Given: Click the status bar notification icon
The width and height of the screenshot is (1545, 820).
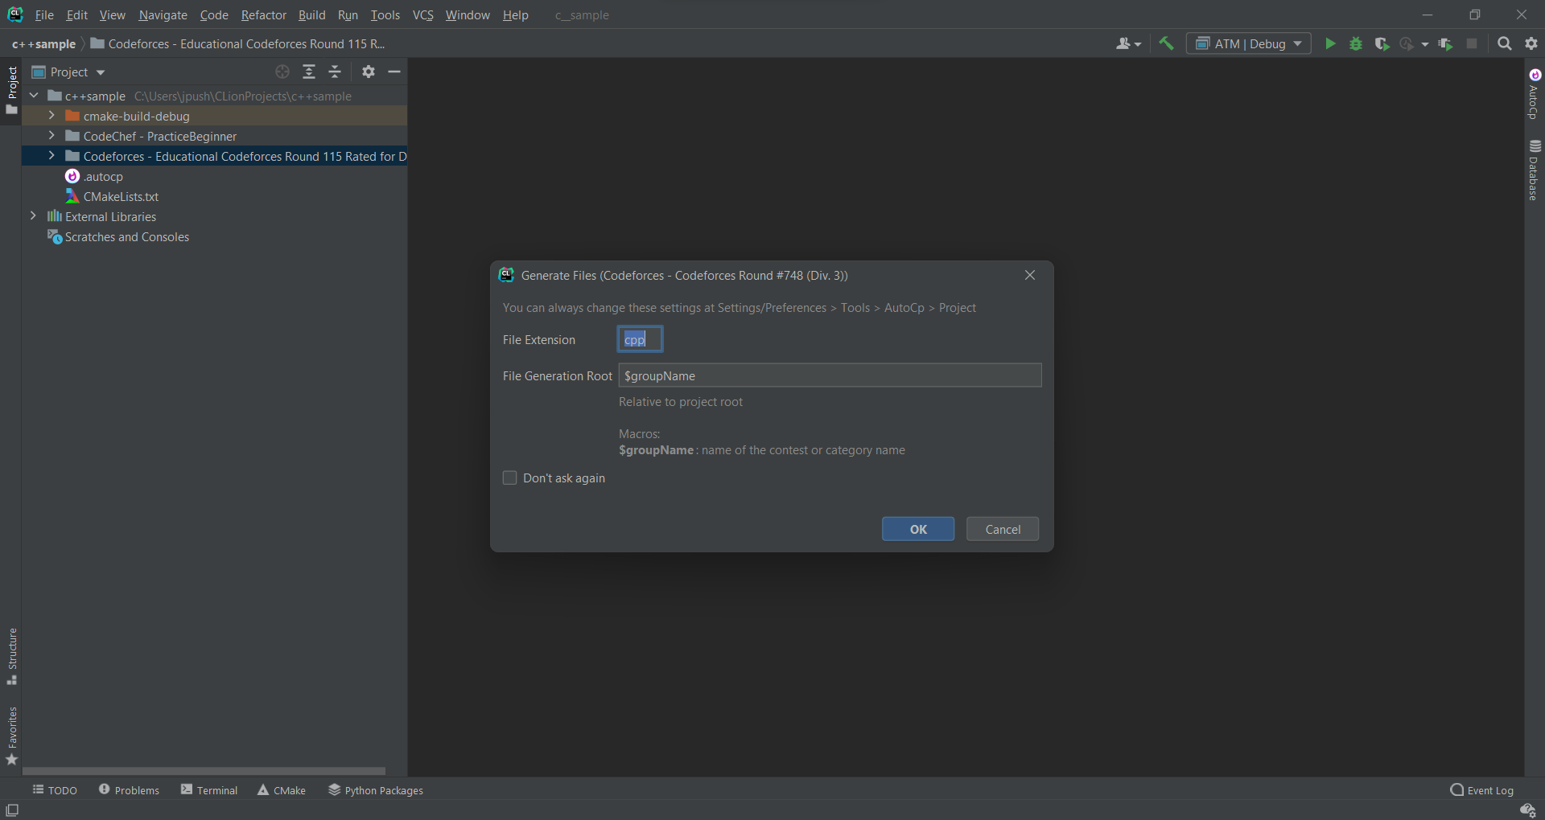Looking at the screenshot, I should coord(1527,810).
